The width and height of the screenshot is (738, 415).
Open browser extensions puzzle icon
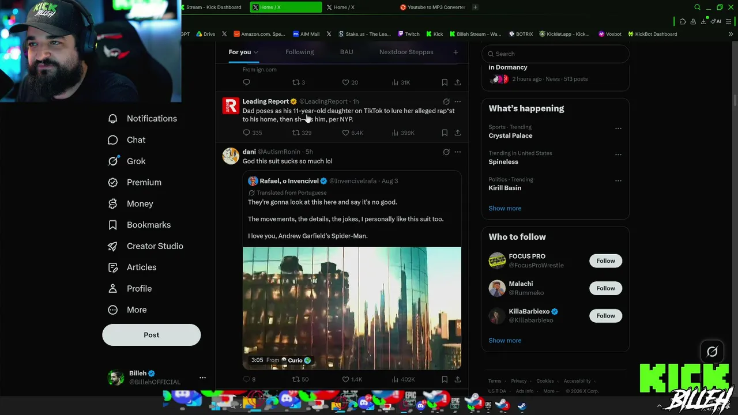coord(683,21)
